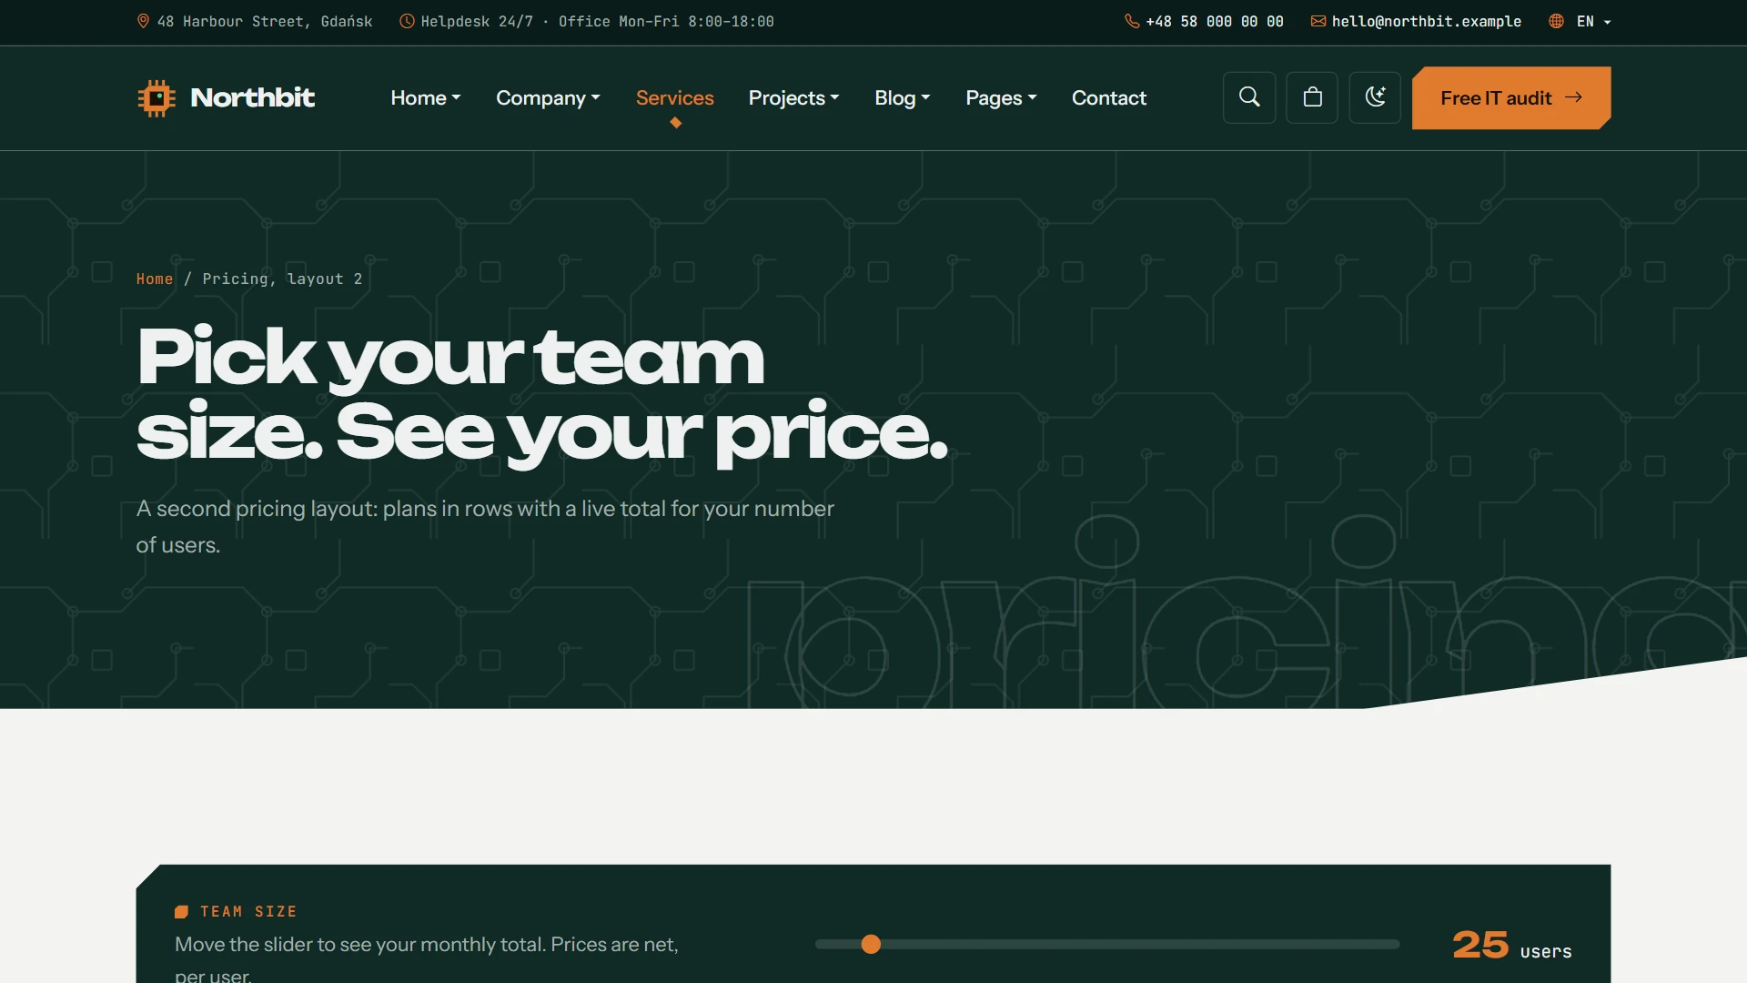Expand the Company menu dropdown
The image size is (1747, 983).
pos(548,97)
